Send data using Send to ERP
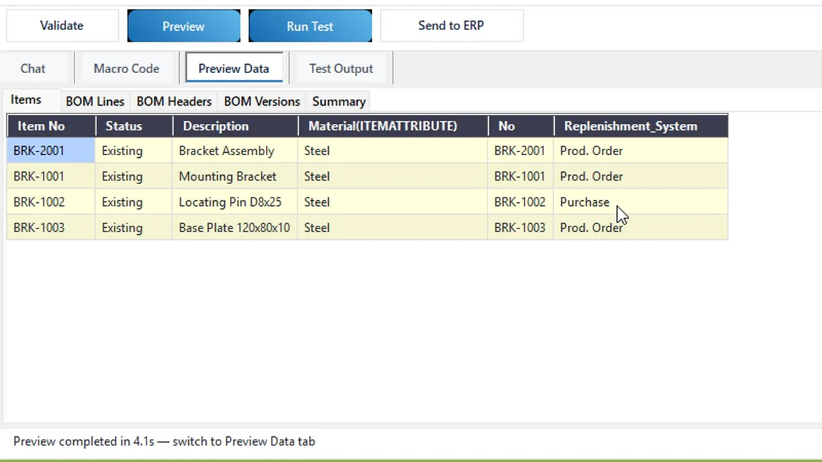822x462 pixels. point(451,26)
